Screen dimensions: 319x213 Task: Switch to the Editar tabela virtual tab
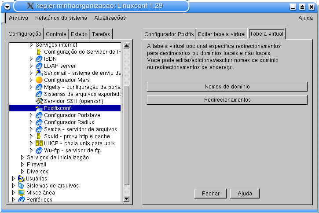(222, 34)
